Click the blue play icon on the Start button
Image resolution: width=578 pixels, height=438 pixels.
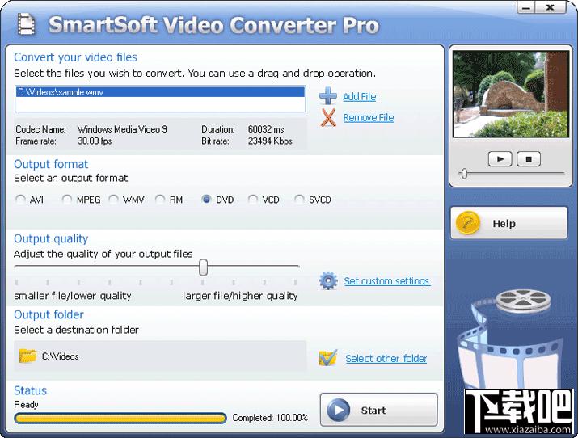click(x=338, y=410)
